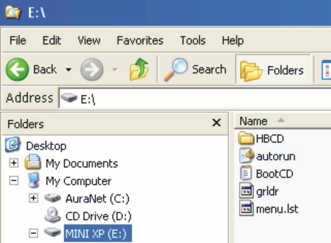Select the BootCD text file icon
Image resolution: width=331 pixels, height=243 pixels.
coord(246,173)
